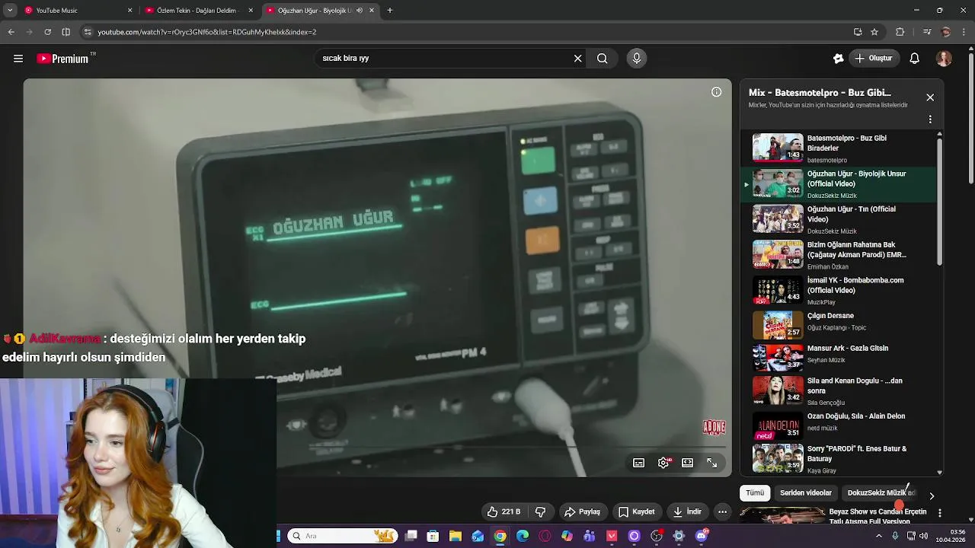The width and height of the screenshot is (975, 548).
Task: Open Discord from taskbar
Action: pyautogui.click(x=702, y=537)
